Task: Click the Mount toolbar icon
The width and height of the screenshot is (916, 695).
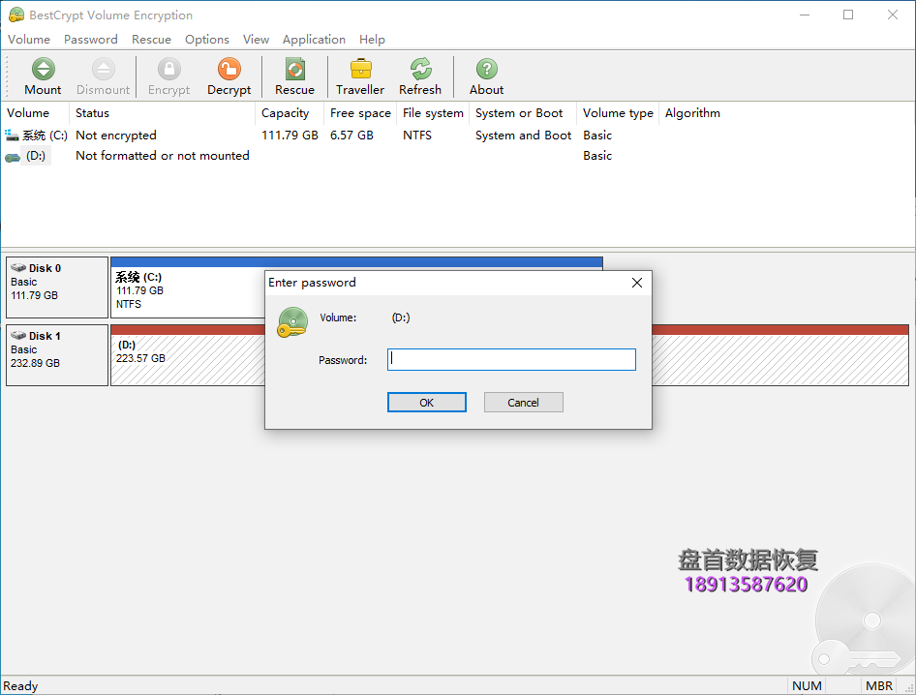Action: 43,76
